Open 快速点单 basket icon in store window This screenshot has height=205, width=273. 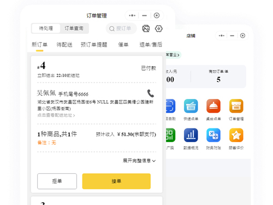click(x=191, y=106)
